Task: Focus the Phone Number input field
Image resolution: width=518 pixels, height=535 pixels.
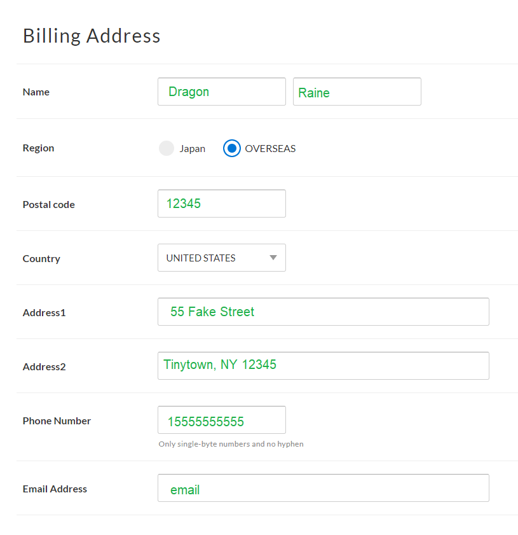Action: [x=221, y=420]
